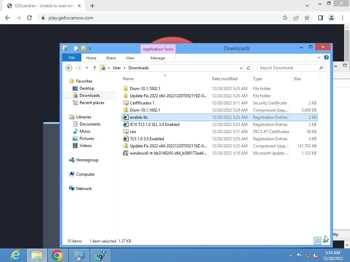Open Recent places in Favorites

[92, 102]
